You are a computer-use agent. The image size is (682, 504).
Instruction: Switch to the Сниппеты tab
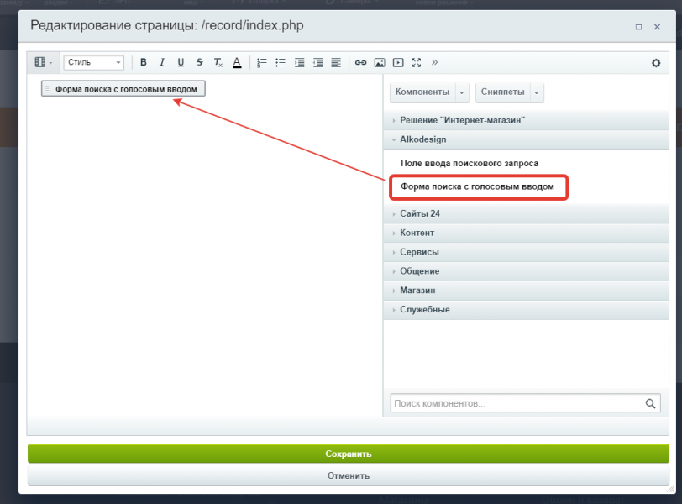pyautogui.click(x=503, y=92)
